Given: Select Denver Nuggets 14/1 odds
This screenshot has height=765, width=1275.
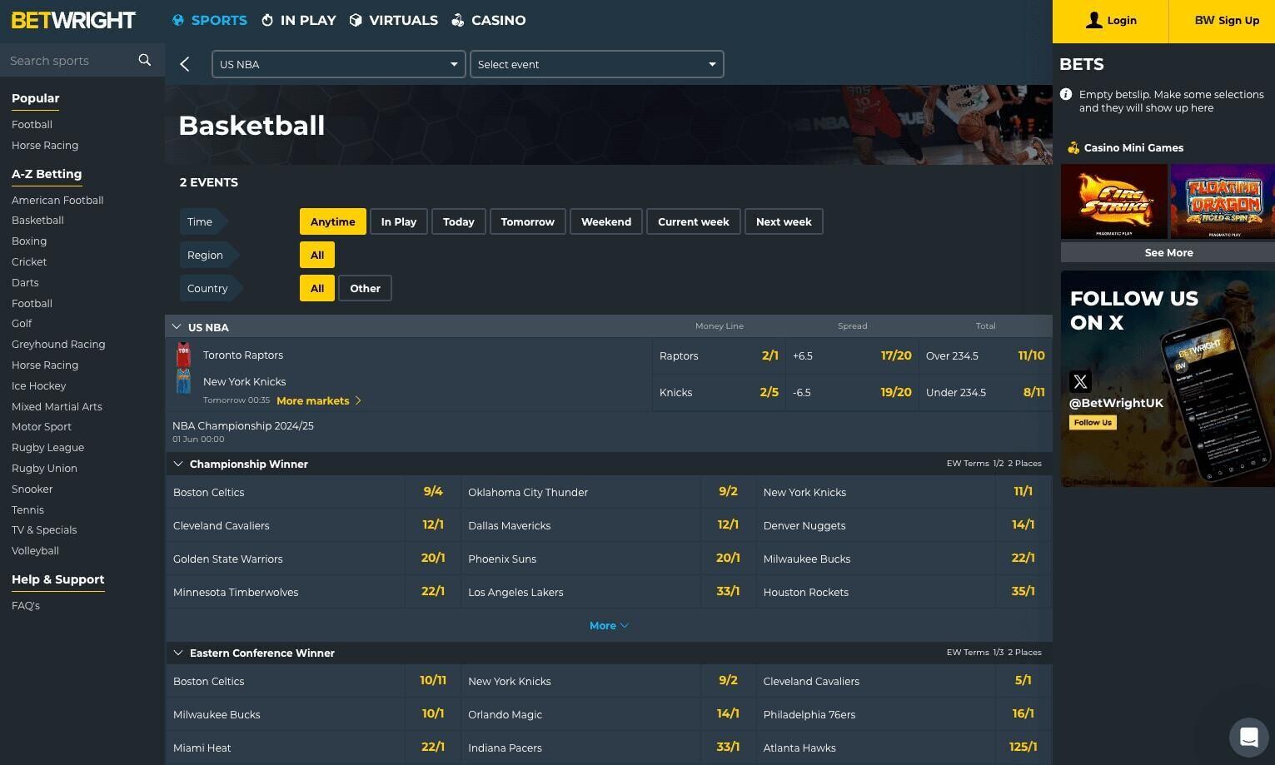Looking at the screenshot, I should (1023, 525).
